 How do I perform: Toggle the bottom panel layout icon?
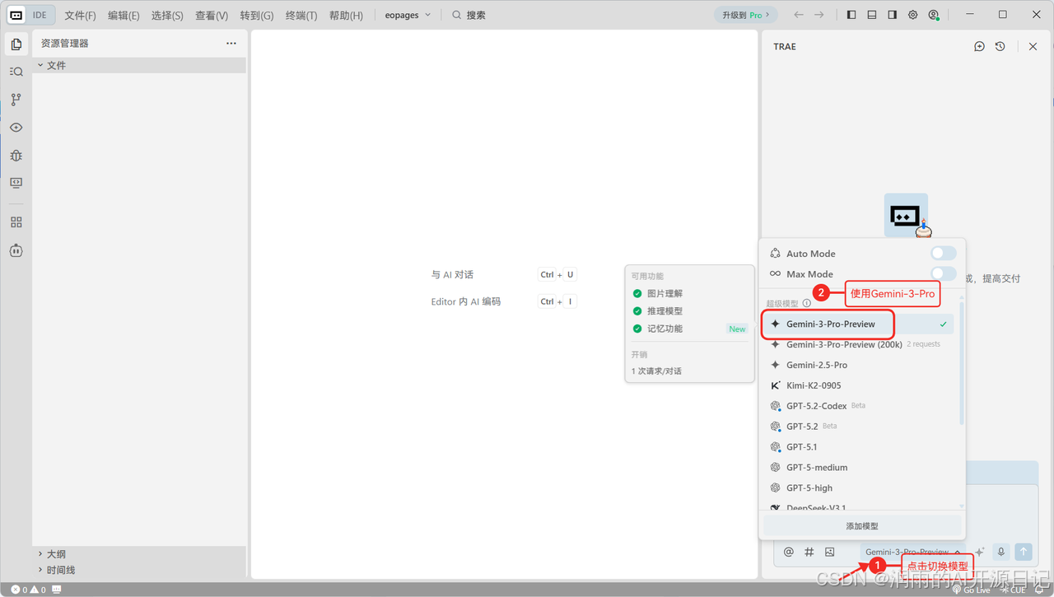coord(872,15)
